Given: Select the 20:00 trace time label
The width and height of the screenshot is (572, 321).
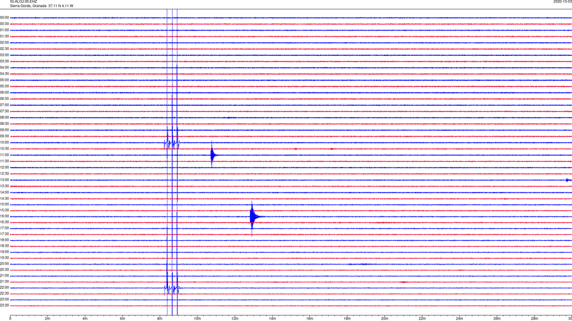Looking at the screenshot, I should click(x=4, y=264).
